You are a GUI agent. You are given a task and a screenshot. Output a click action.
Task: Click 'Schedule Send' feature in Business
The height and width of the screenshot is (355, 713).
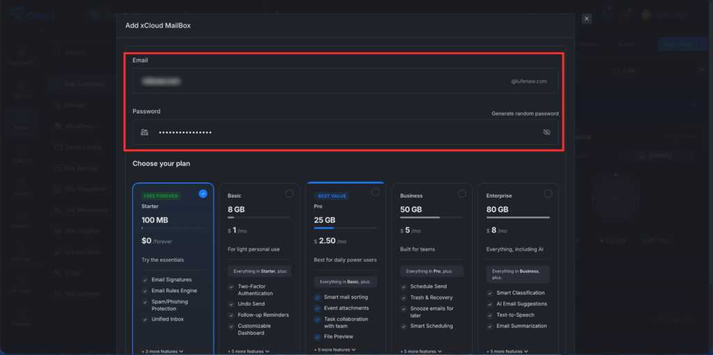click(x=428, y=287)
